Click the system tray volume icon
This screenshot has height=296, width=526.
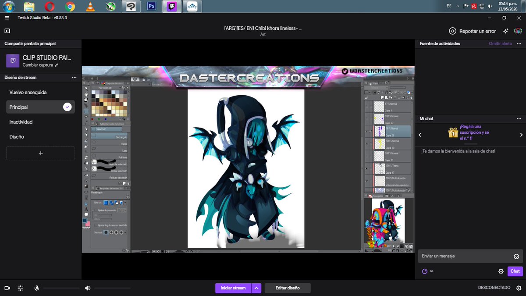(489, 6)
